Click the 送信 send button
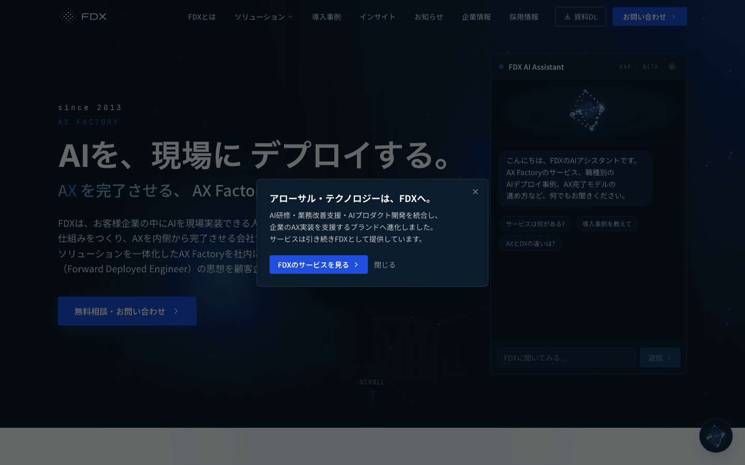Viewport: 745px width, 465px height. coord(660,358)
